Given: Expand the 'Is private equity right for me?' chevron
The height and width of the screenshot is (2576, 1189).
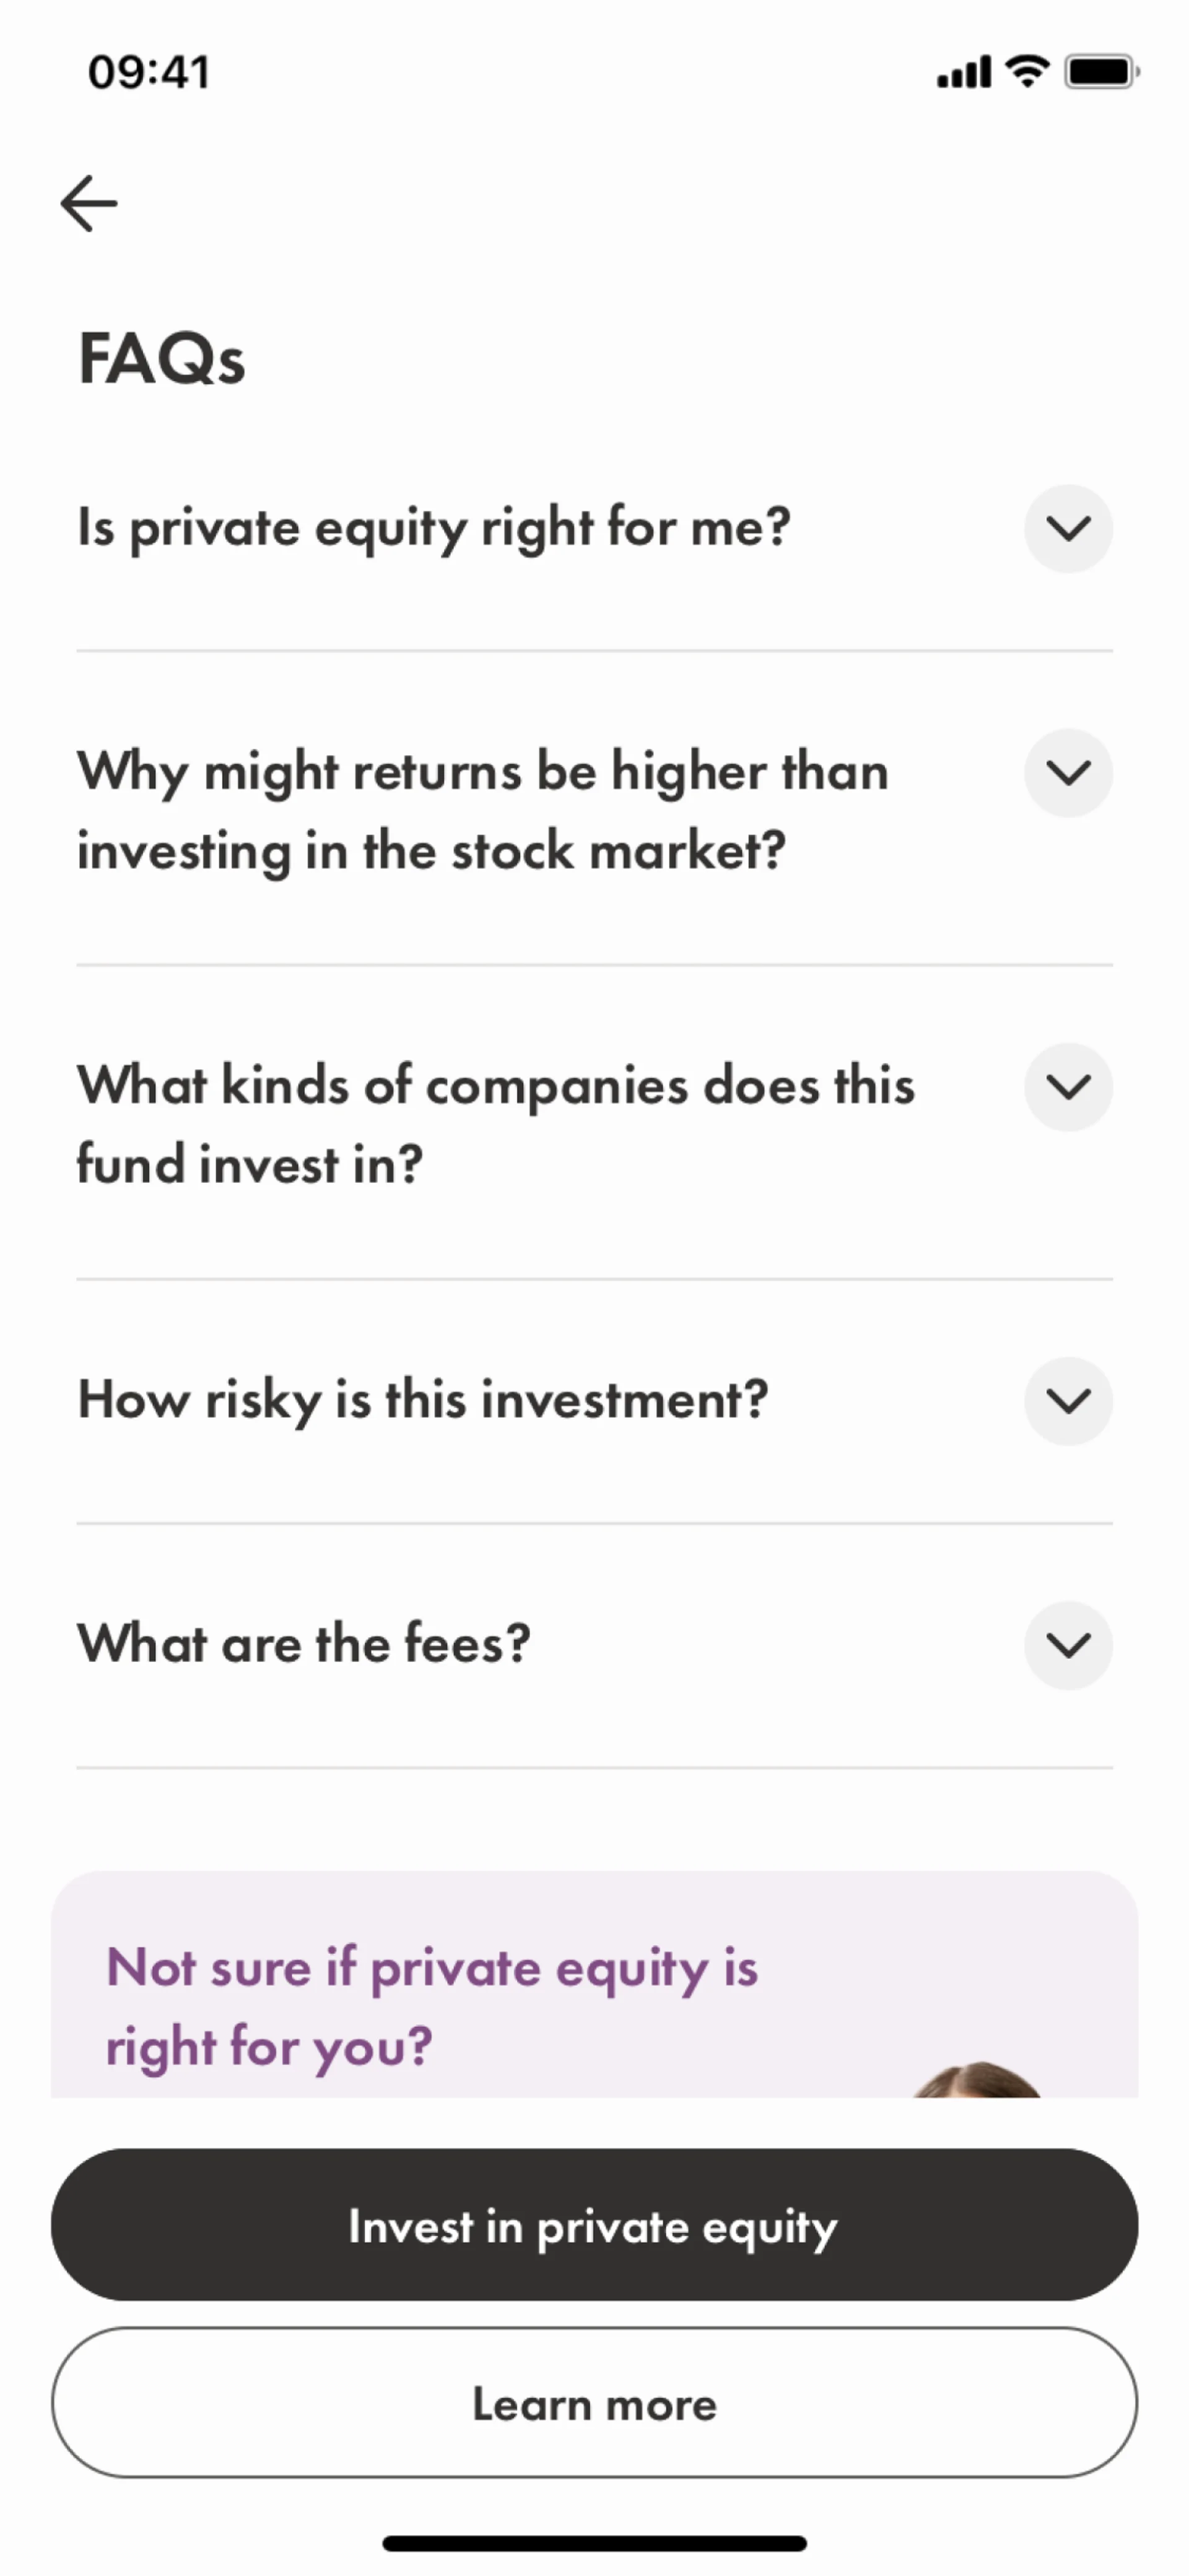Looking at the screenshot, I should pyautogui.click(x=1068, y=528).
